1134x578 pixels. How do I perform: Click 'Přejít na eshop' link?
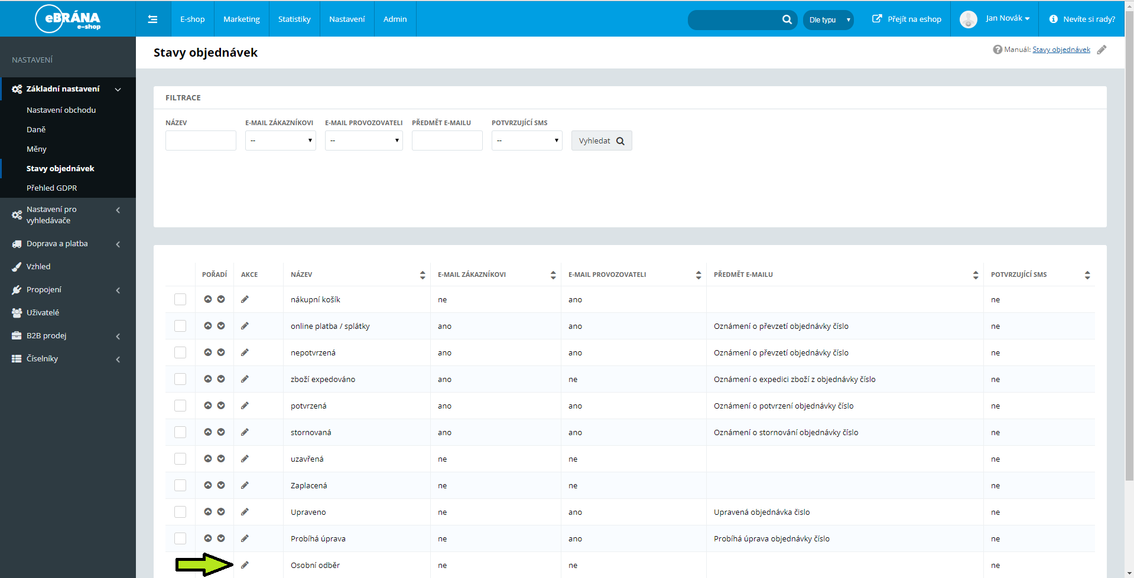click(x=907, y=19)
